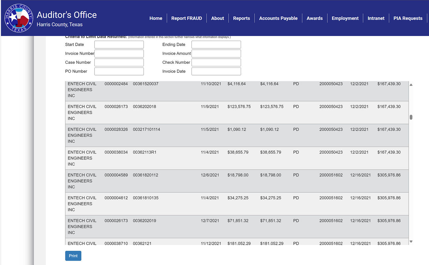
Task: Click first $34,275.25 amount cell
Action: 238,198
